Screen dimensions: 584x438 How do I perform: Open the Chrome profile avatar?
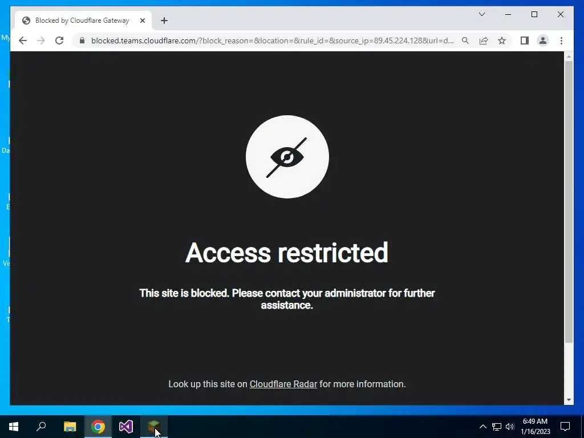click(543, 40)
